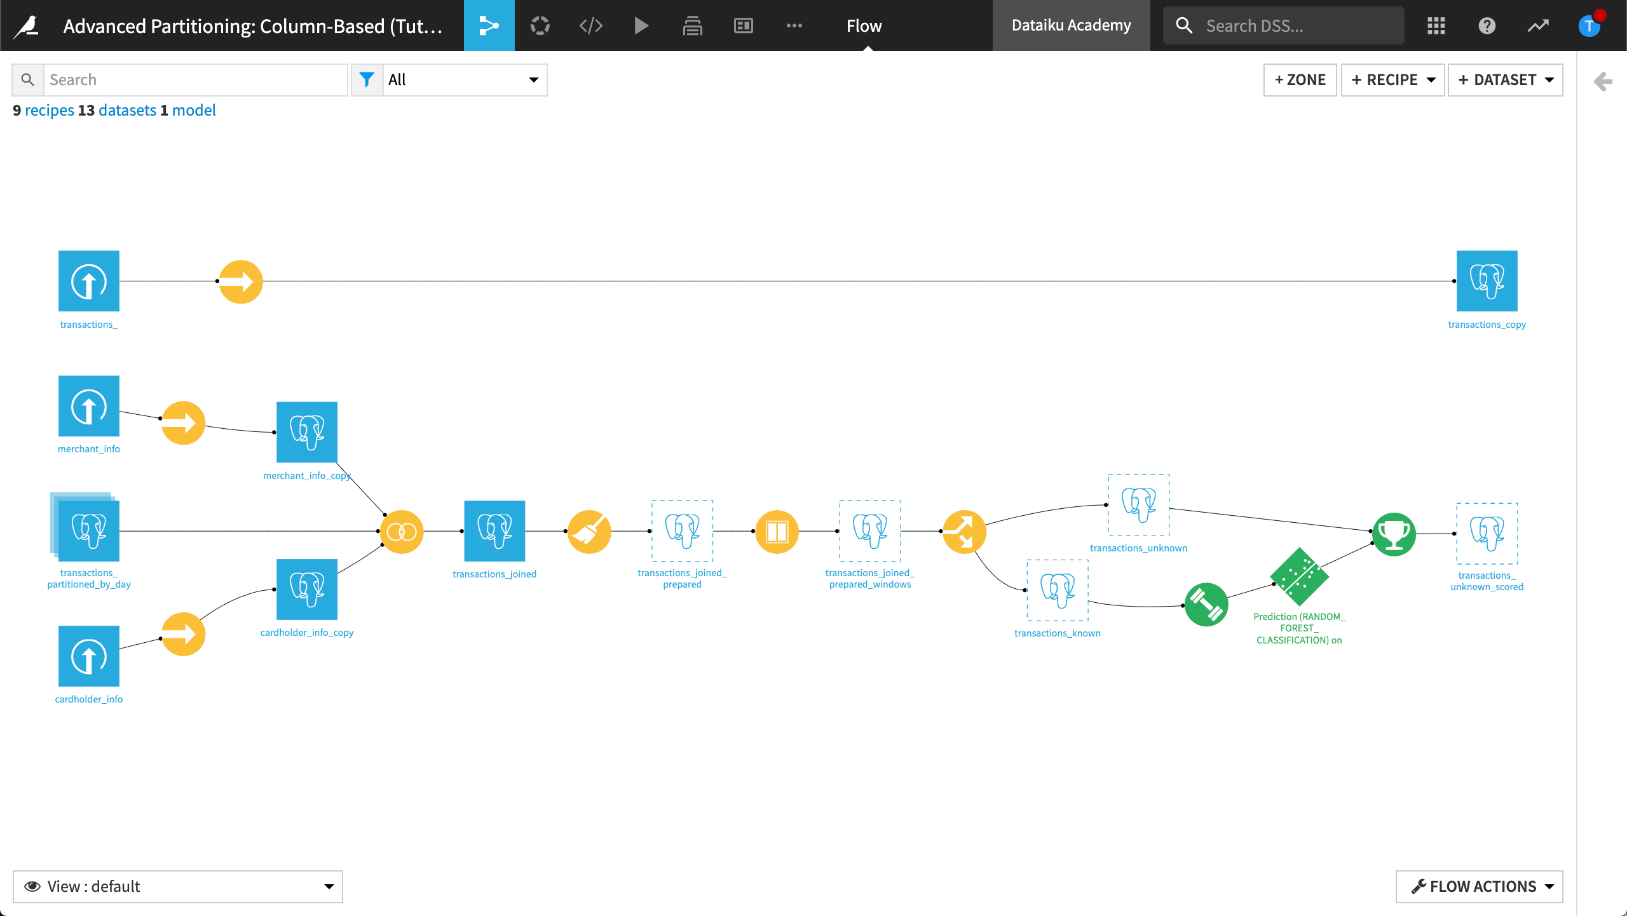Open the View default dropdown
Image resolution: width=1627 pixels, height=916 pixels.
(178, 886)
